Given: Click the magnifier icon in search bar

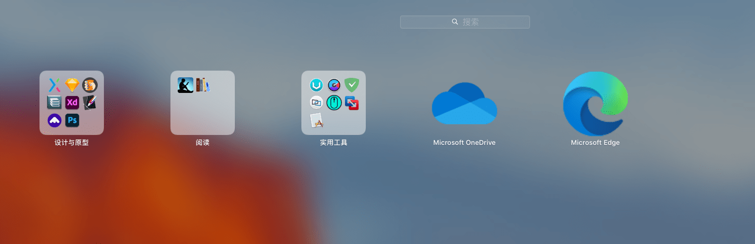Looking at the screenshot, I should tap(455, 22).
